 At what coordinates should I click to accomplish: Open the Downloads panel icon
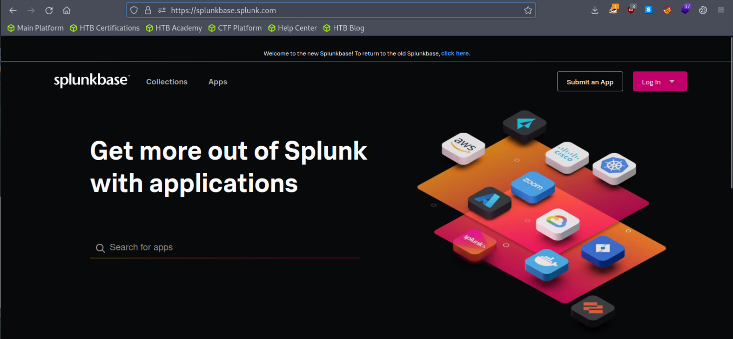point(595,10)
